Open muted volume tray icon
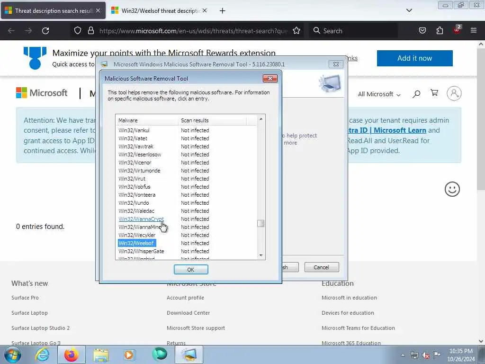Screen dimensions: 485x364 [426, 355]
